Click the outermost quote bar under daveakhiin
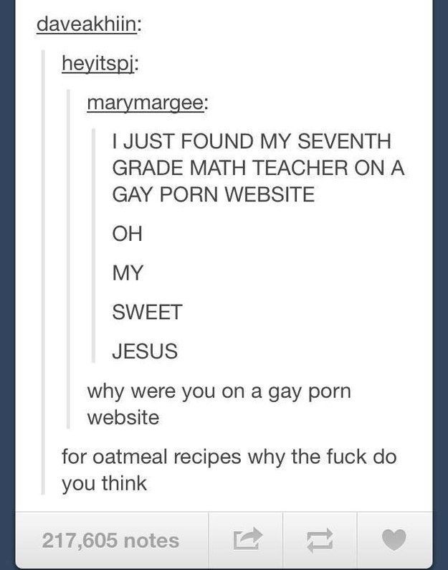This screenshot has height=570, width=448. tap(43, 272)
